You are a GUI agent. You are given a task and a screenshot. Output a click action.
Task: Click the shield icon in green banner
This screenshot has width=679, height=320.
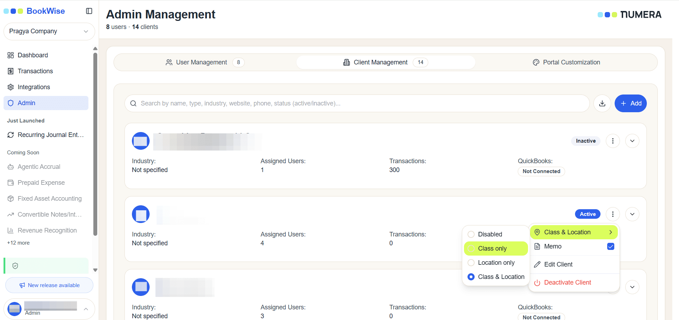[15, 266]
